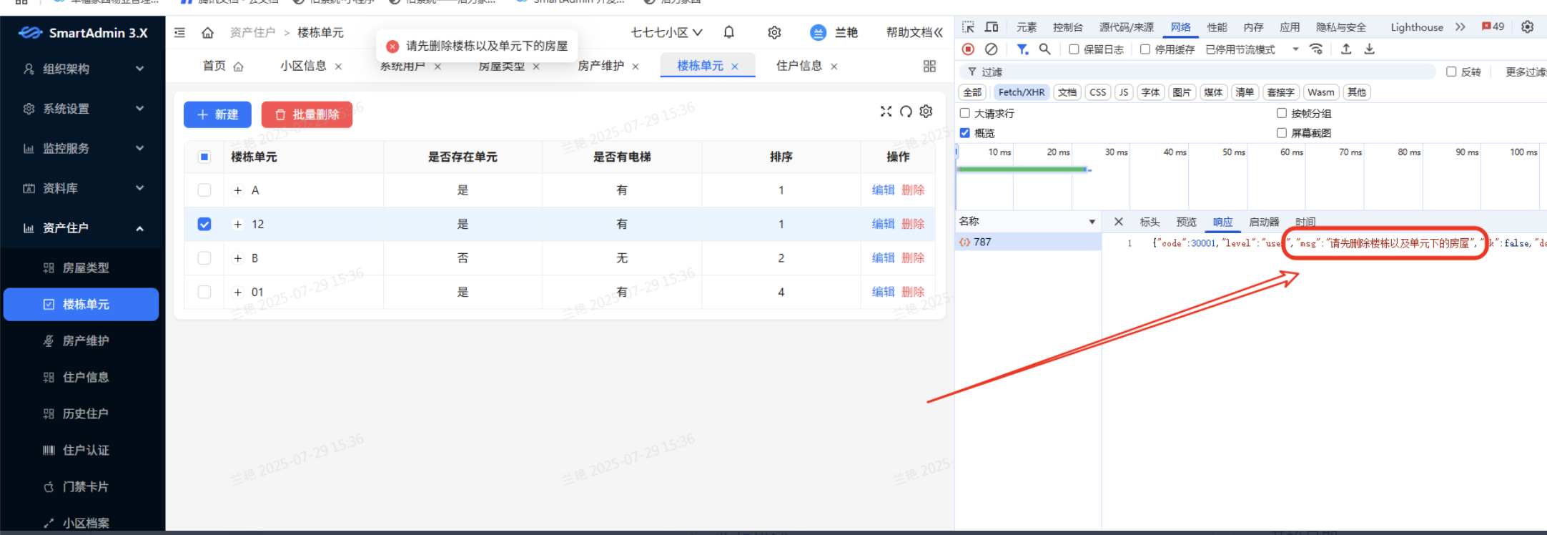Check the row 01 checkbox
The width and height of the screenshot is (1547, 535).
click(x=204, y=292)
